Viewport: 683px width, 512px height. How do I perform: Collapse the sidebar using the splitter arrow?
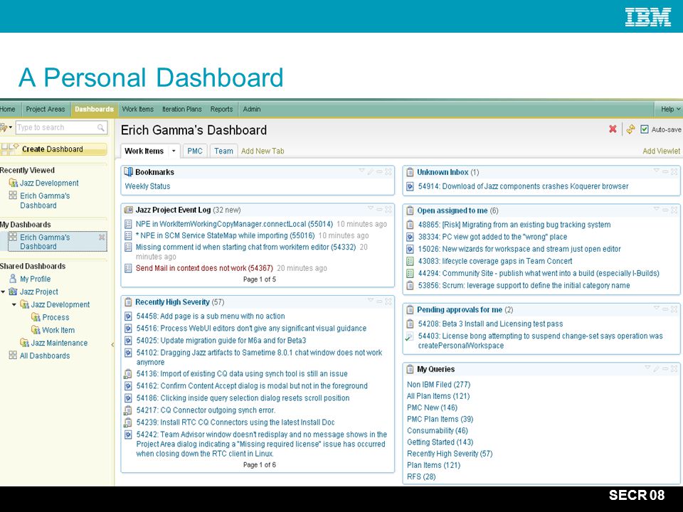(112, 344)
